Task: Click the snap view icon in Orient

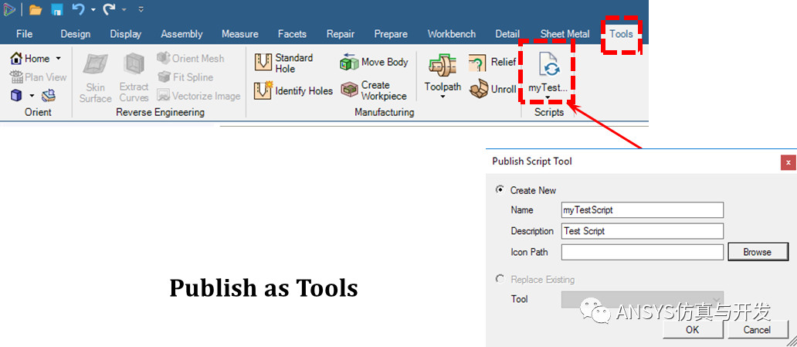Action: 49,95
